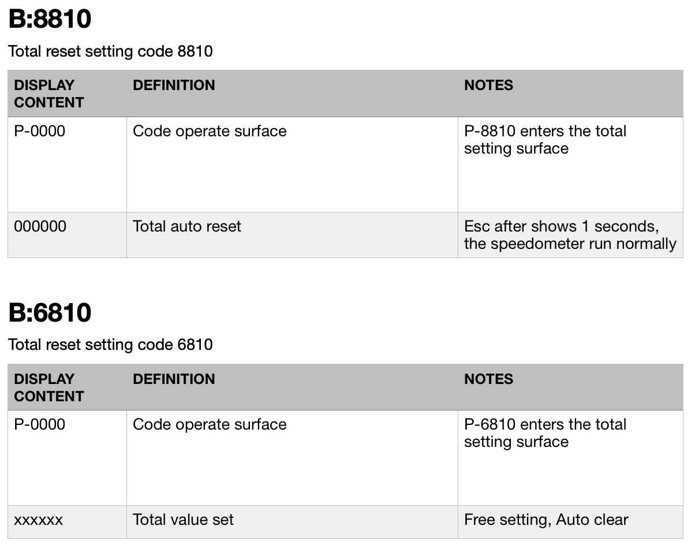
Task: Select the P-0000 cell in the B:8810 table
Action: pyautogui.click(x=40, y=131)
